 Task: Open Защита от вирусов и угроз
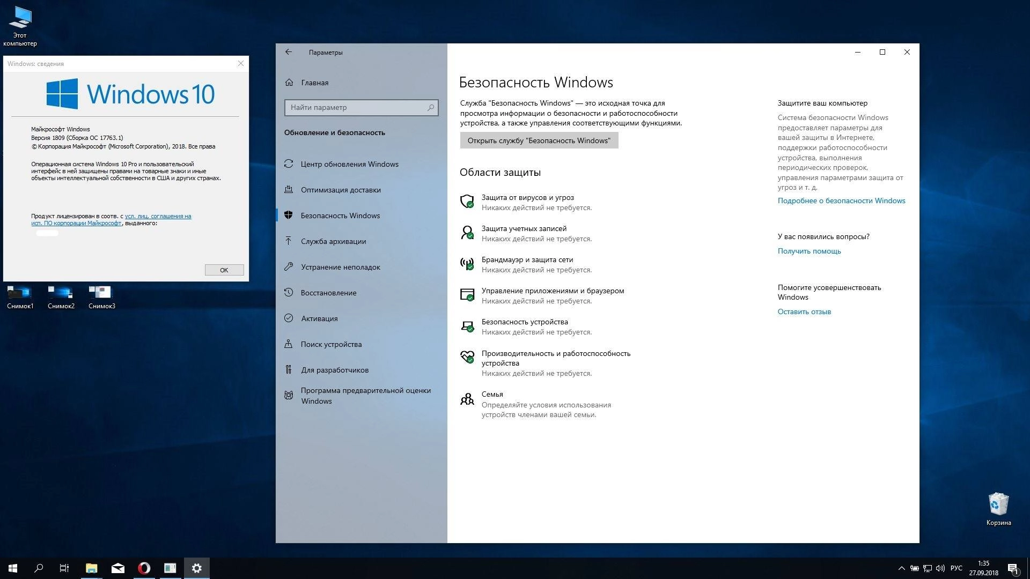[528, 197]
